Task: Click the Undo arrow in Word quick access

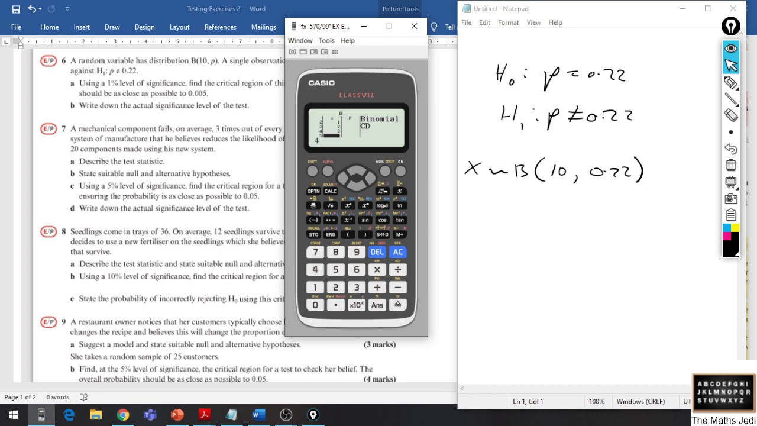Action: (32, 9)
